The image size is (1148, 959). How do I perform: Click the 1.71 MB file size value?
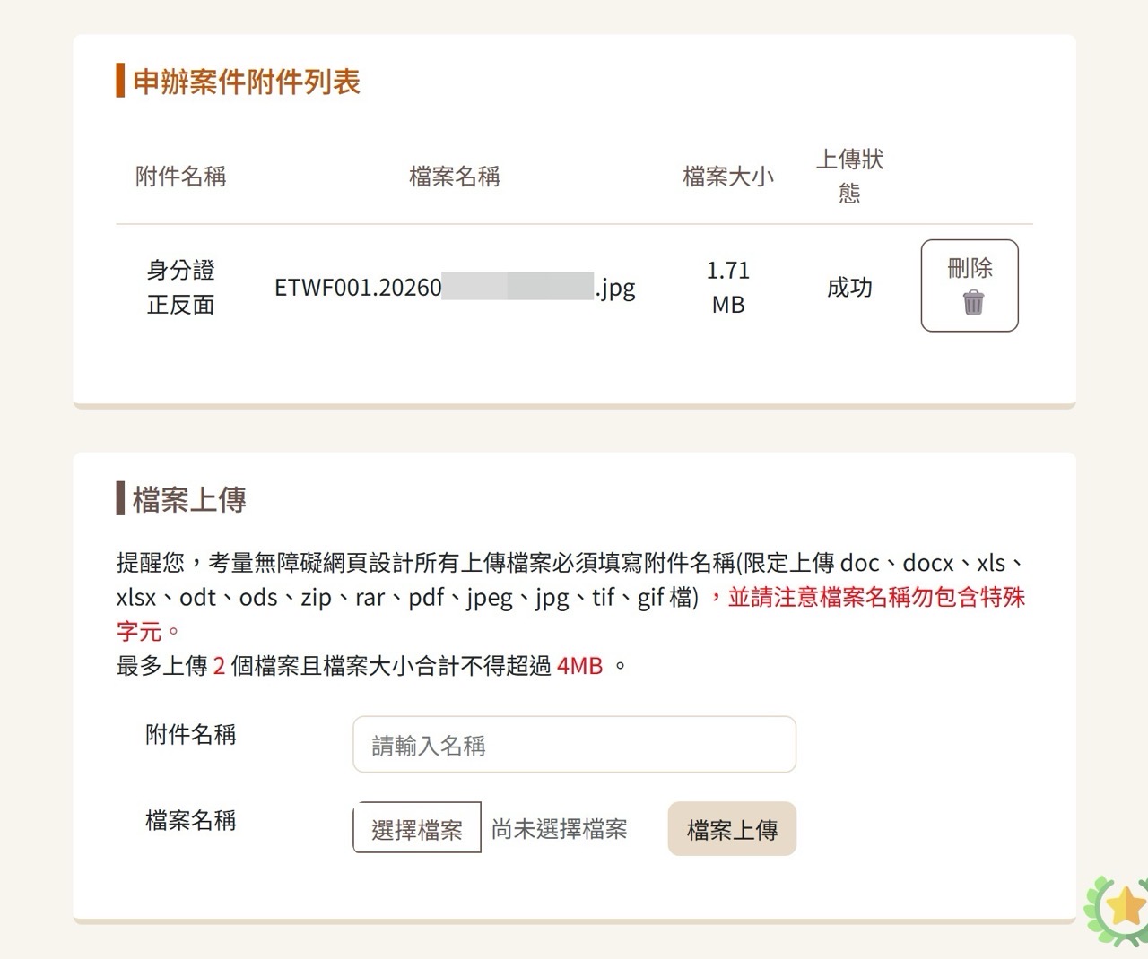[727, 287]
